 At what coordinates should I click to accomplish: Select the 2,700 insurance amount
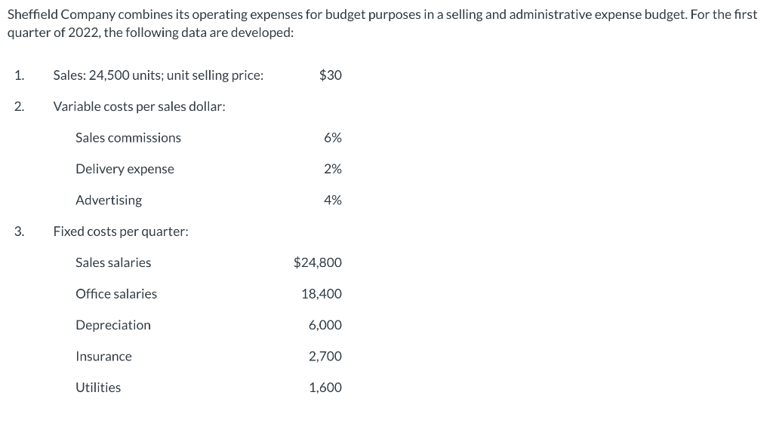[325, 357]
